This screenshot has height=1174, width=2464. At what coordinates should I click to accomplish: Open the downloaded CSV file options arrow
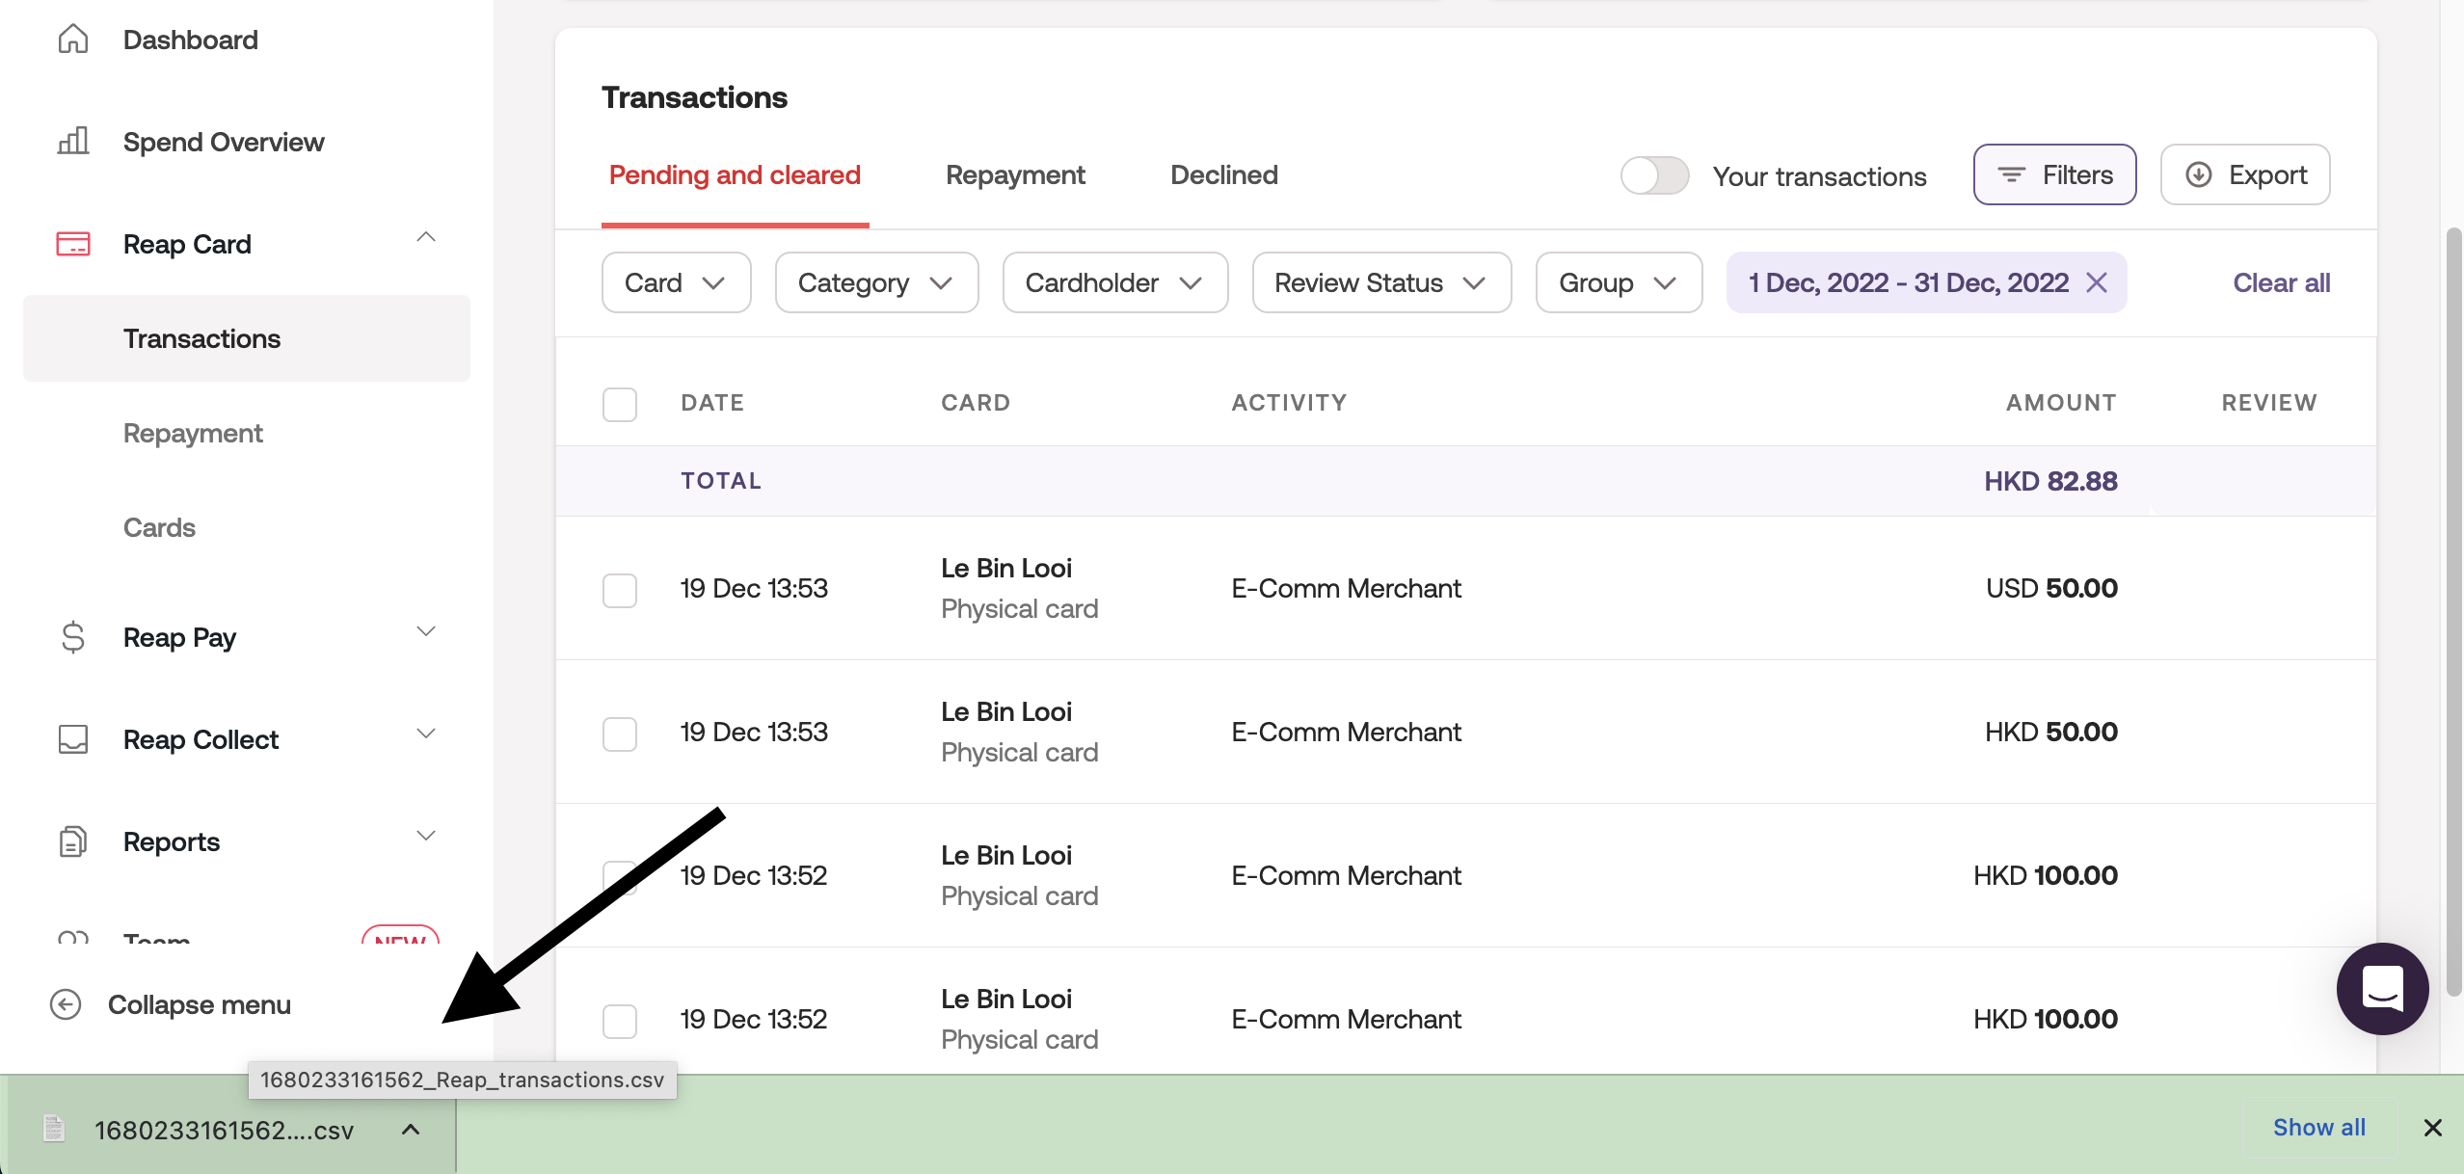(411, 1129)
